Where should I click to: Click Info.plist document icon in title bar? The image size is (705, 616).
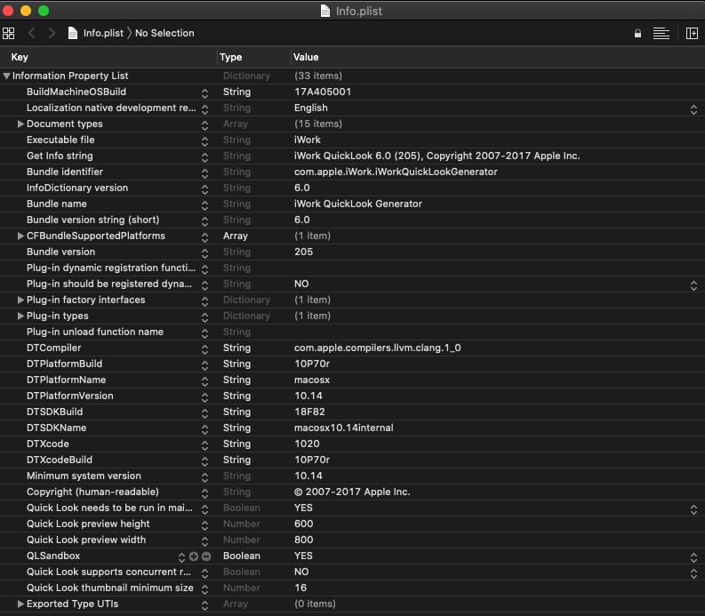click(x=325, y=11)
